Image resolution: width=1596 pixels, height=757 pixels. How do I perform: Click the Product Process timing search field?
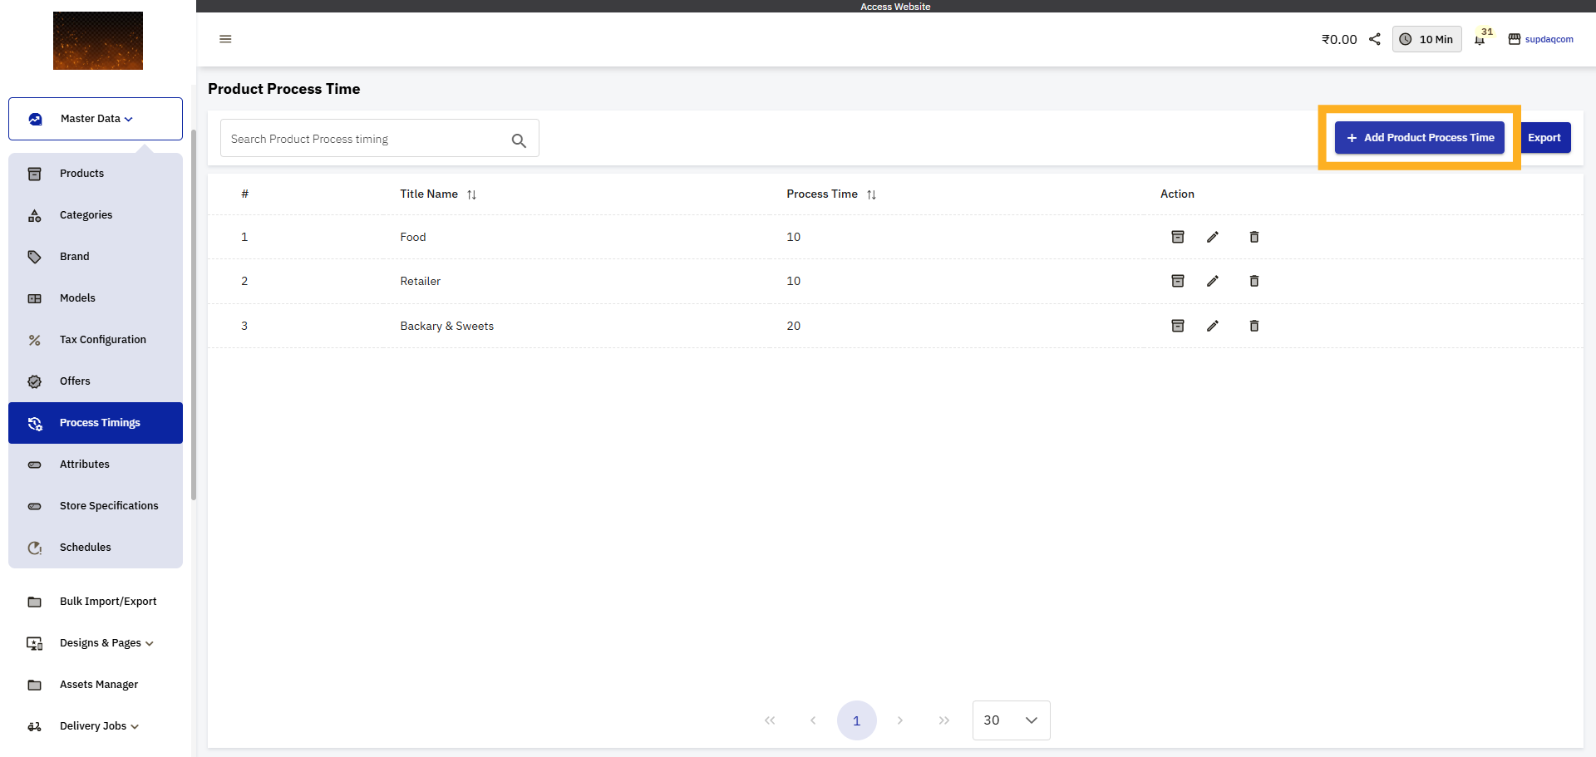[x=366, y=138]
